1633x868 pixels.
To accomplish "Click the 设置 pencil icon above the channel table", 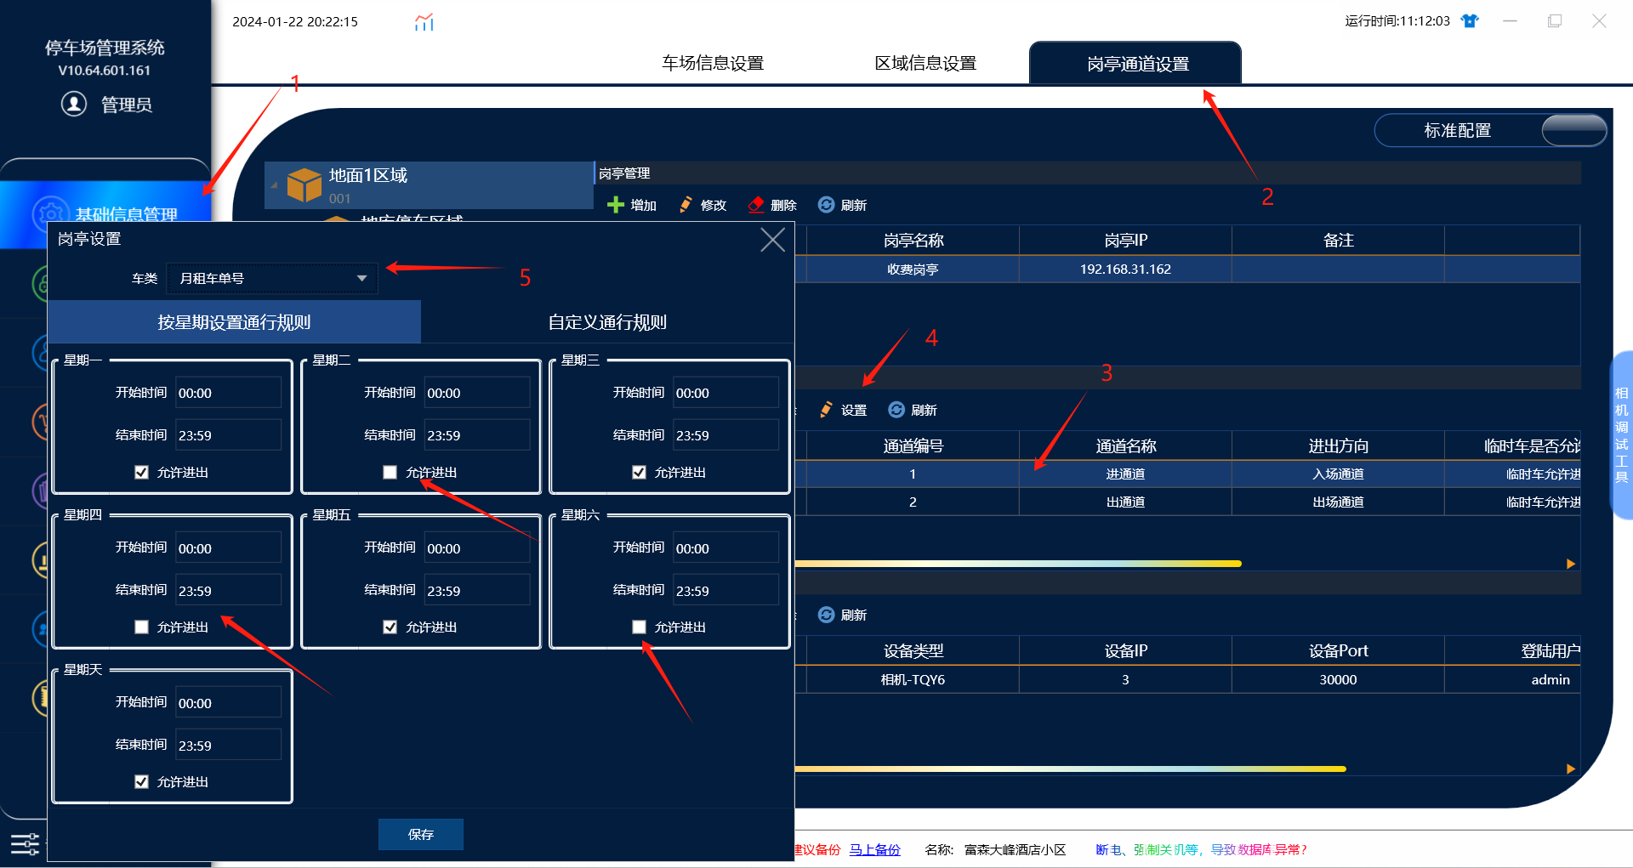I will tap(826, 410).
